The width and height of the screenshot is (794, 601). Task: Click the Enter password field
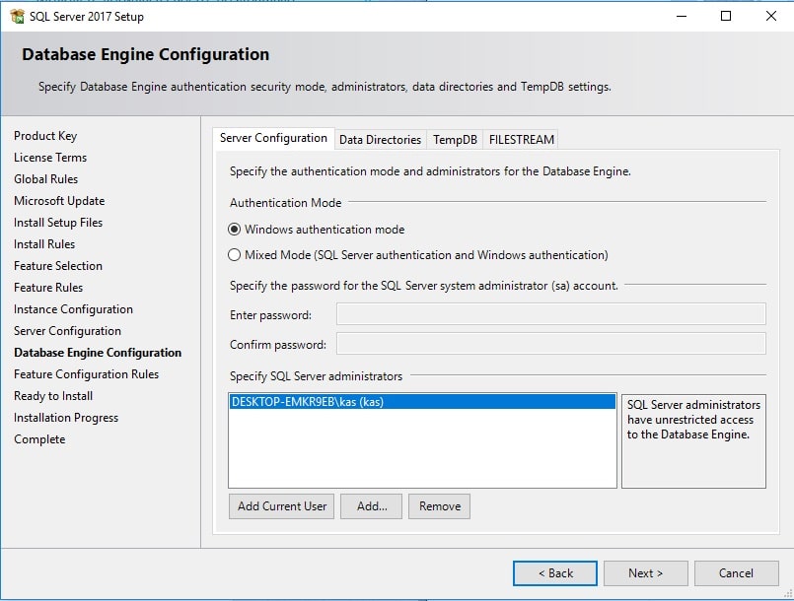click(550, 314)
